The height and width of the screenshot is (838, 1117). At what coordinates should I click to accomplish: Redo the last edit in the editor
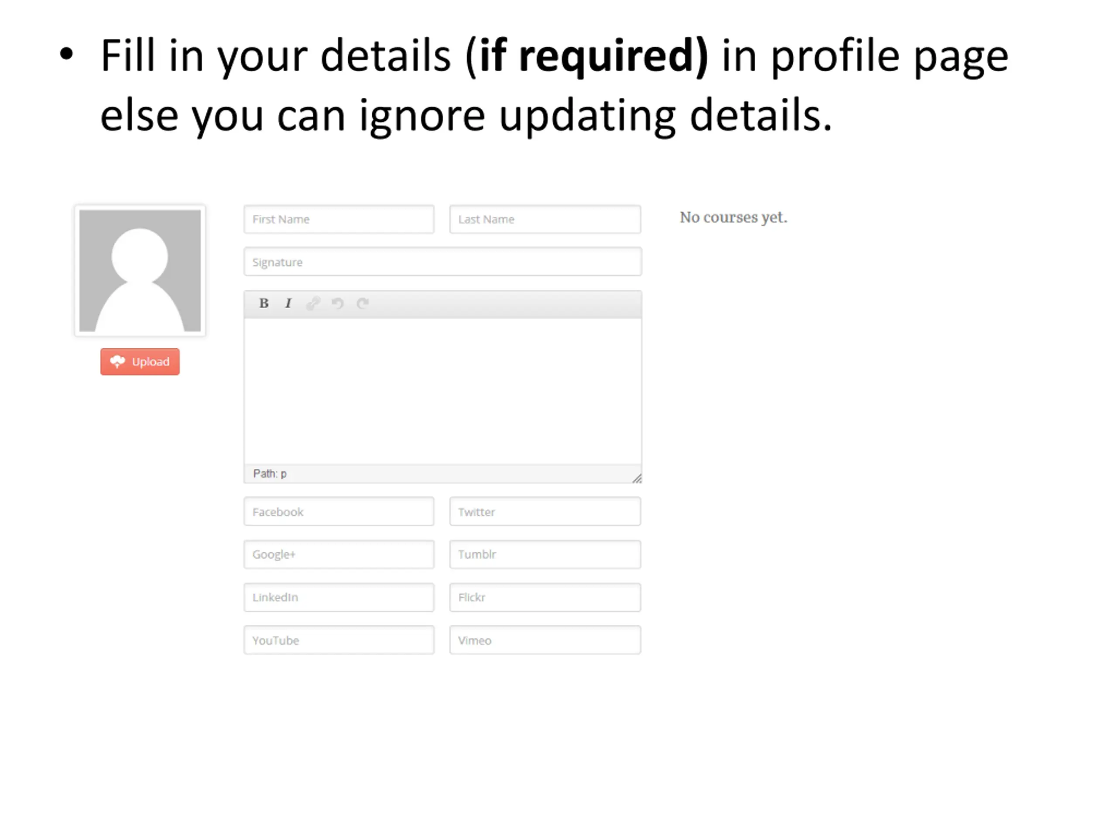(363, 303)
